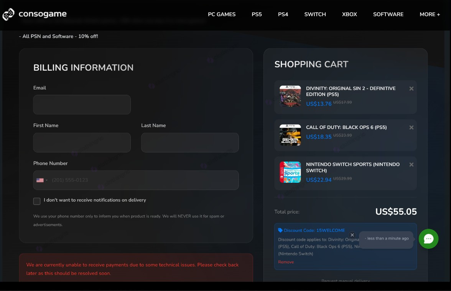Click the US$22.94 discounted price
Screen dimensions: 451x291
click(x=319, y=180)
